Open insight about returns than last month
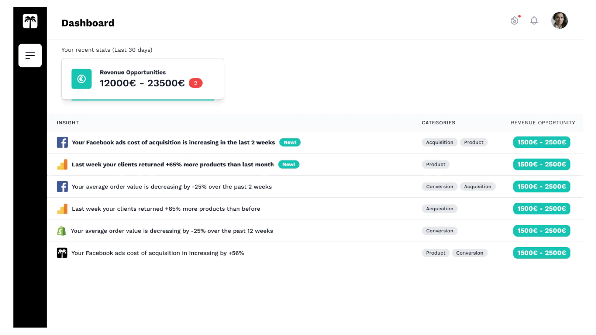Viewport: 596px width, 335px height. pos(173,165)
